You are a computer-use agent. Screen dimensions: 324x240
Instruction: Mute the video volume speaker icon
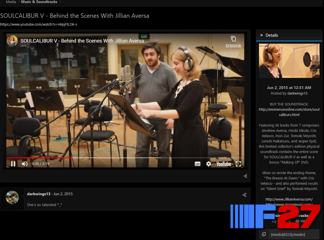[24, 164]
